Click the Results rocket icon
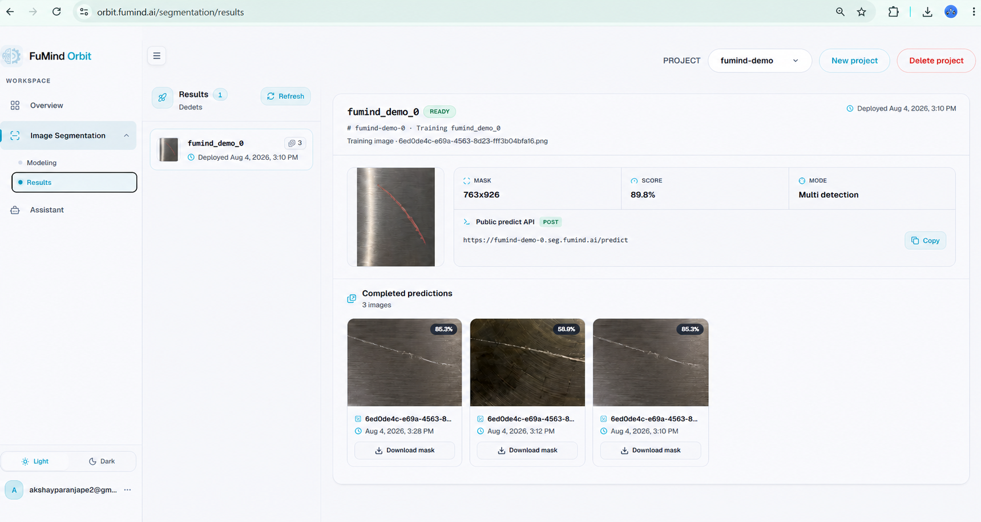The height and width of the screenshot is (522, 981). coord(163,98)
